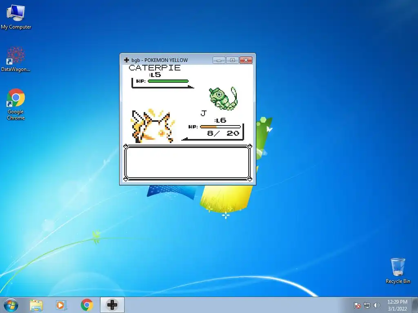Click the Windows Start button

[x=11, y=305]
